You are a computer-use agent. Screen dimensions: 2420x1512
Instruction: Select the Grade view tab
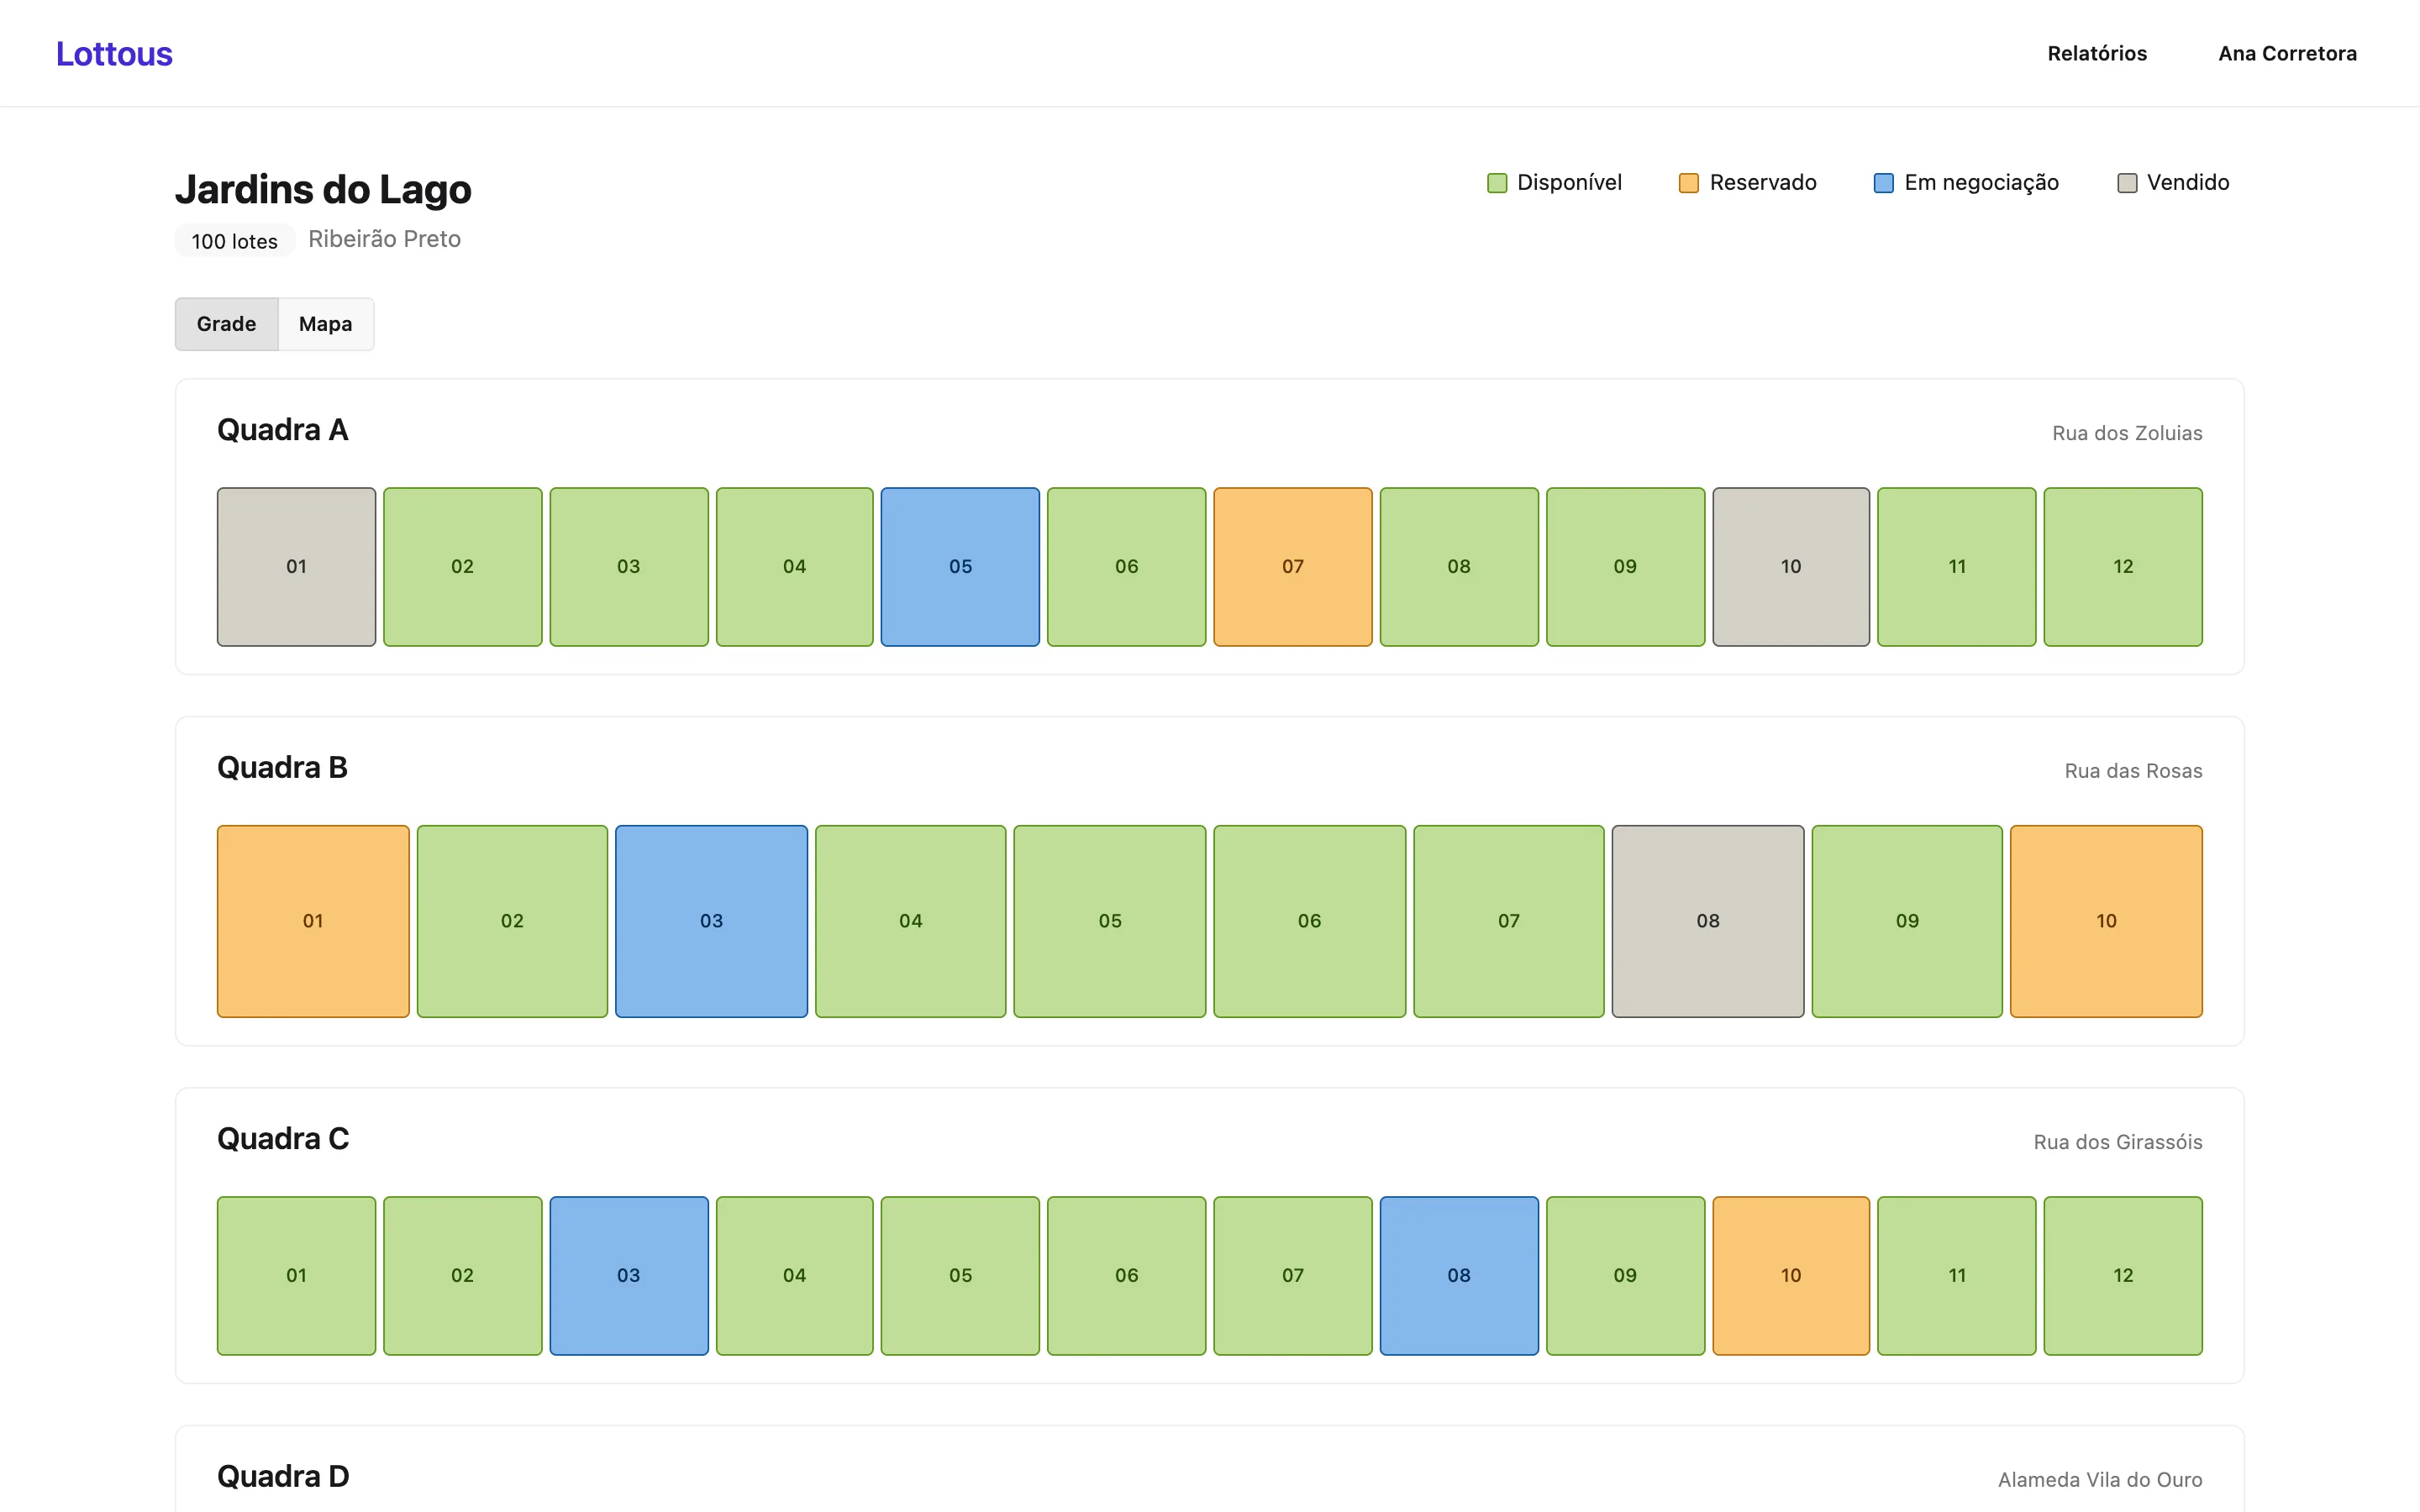point(226,324)
